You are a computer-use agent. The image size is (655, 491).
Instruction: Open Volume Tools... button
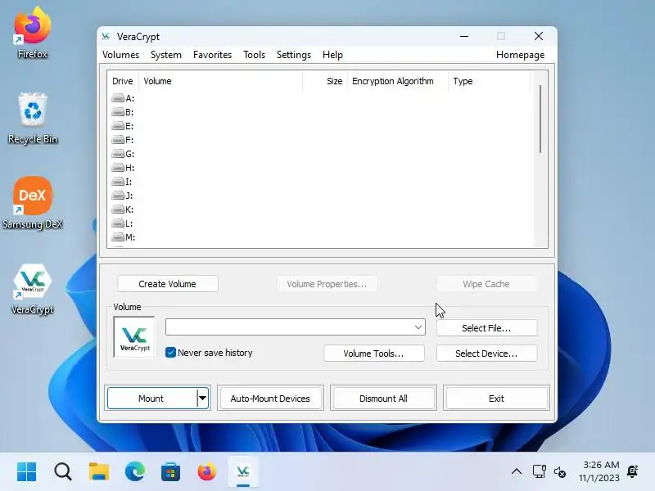[374, 354]
